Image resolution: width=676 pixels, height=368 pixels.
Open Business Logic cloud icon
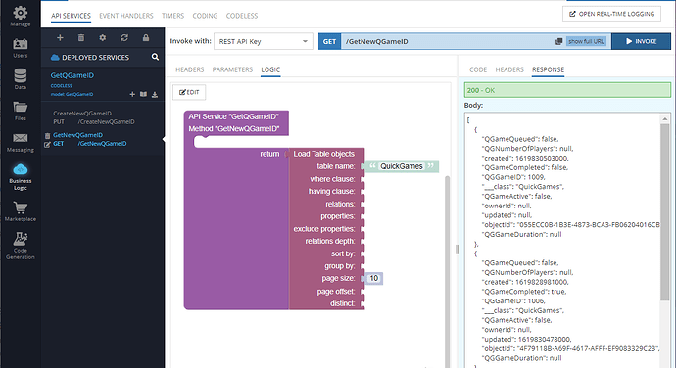[x=21, y=169]
